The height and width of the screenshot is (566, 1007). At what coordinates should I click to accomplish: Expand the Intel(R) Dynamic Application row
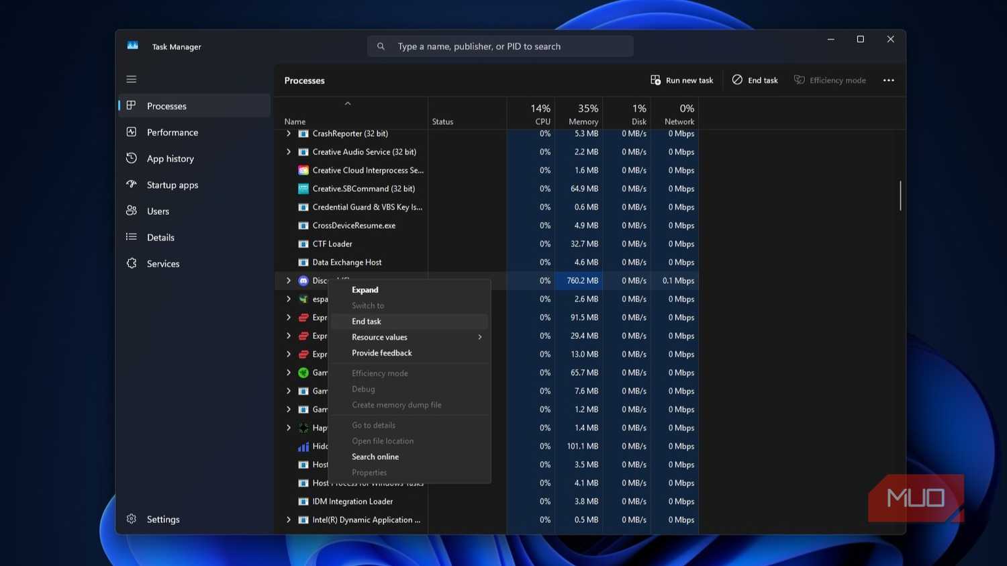[x=289, y=520]
